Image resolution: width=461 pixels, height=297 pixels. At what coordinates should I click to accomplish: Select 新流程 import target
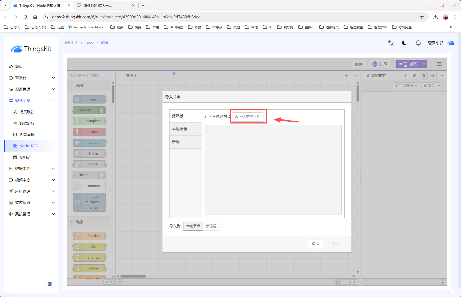pyautogui.click(x=211, y=226)
